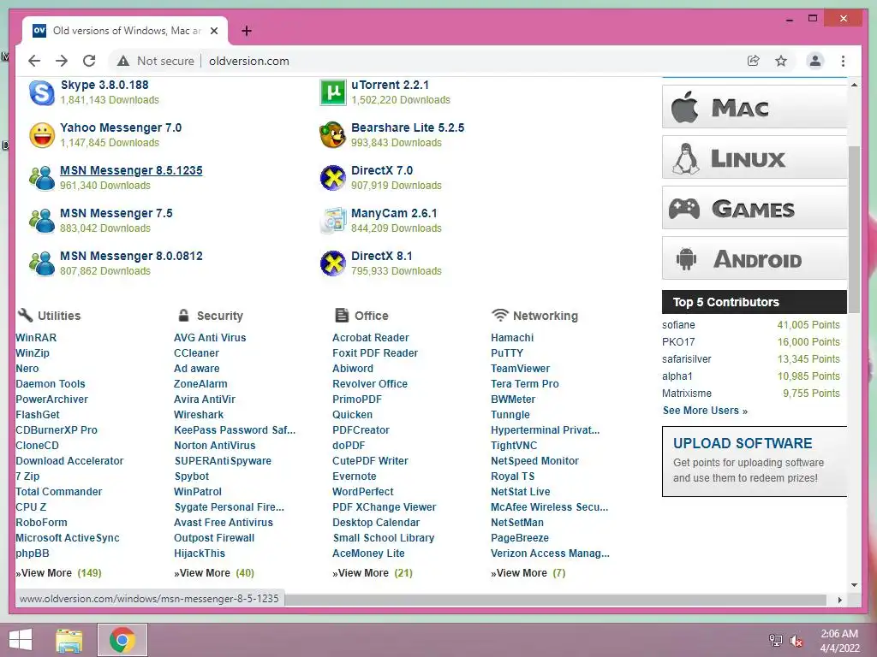Click the DirectX 7.0 icon
877x657 pixels.
coord(333,178)
